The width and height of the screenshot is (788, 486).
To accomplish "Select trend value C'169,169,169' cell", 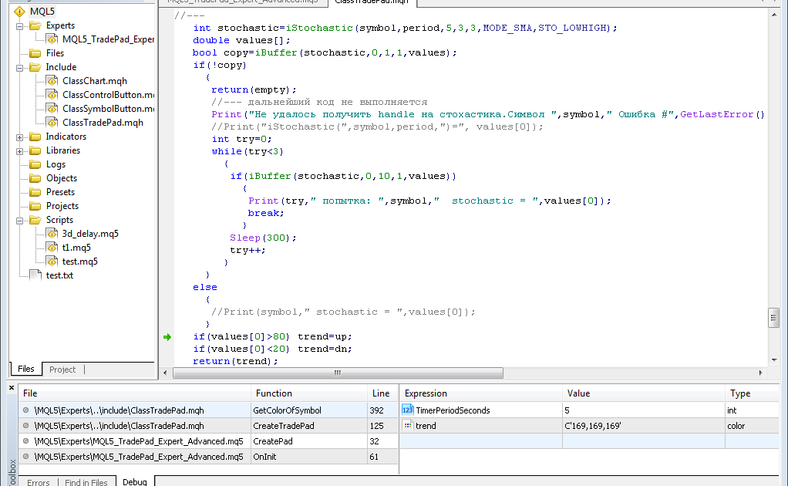I will [643, 426].
